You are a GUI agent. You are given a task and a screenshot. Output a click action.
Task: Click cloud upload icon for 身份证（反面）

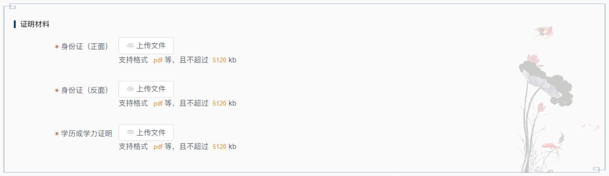(130, 89)
